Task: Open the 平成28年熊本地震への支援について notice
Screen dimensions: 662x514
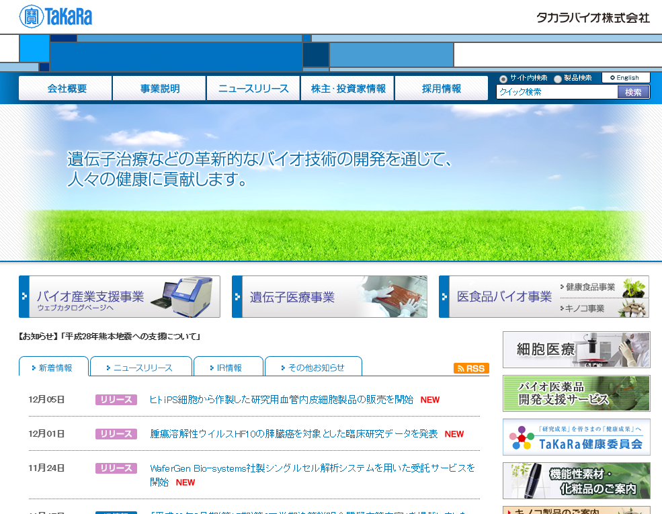Action: coord(109,337)
